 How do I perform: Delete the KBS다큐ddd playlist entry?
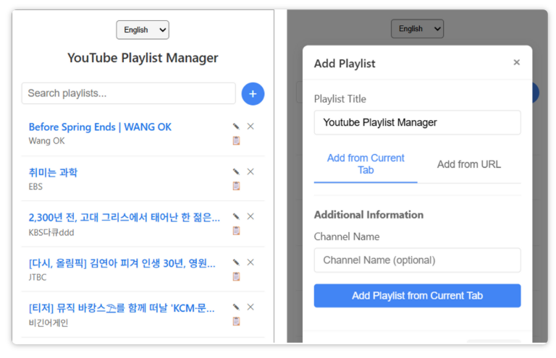coord(250,216)
